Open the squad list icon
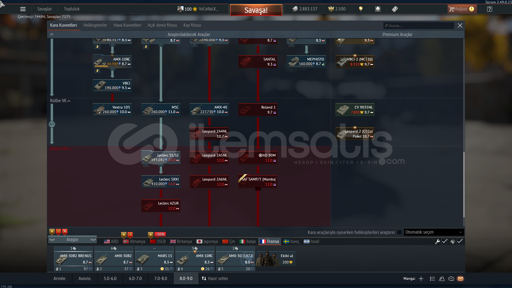The image size is (512, 288). [x=433, y=279]
